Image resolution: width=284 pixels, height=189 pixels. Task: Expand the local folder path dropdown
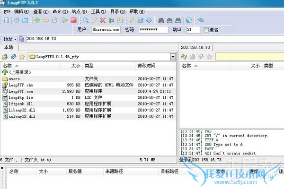click(x=173, y=57)
